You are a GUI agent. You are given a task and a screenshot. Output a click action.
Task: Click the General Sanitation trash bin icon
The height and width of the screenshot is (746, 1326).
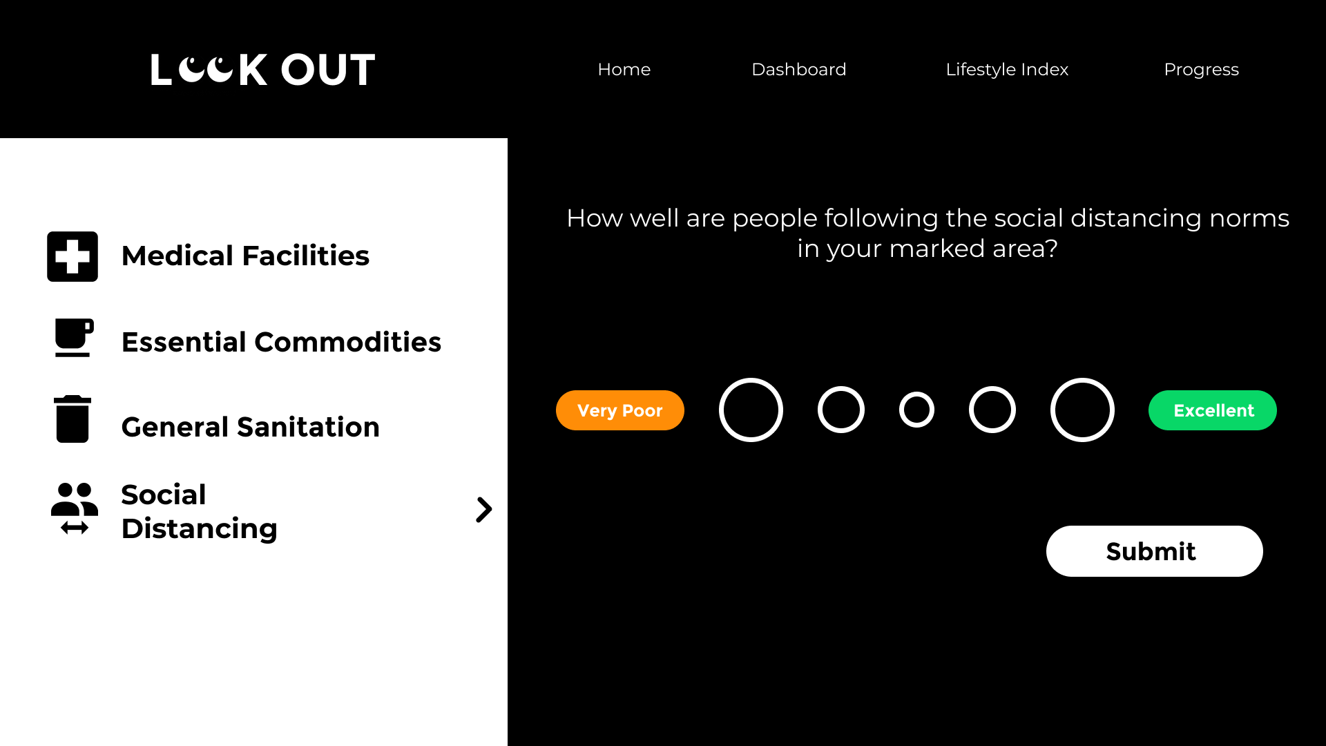coord(73,419)
